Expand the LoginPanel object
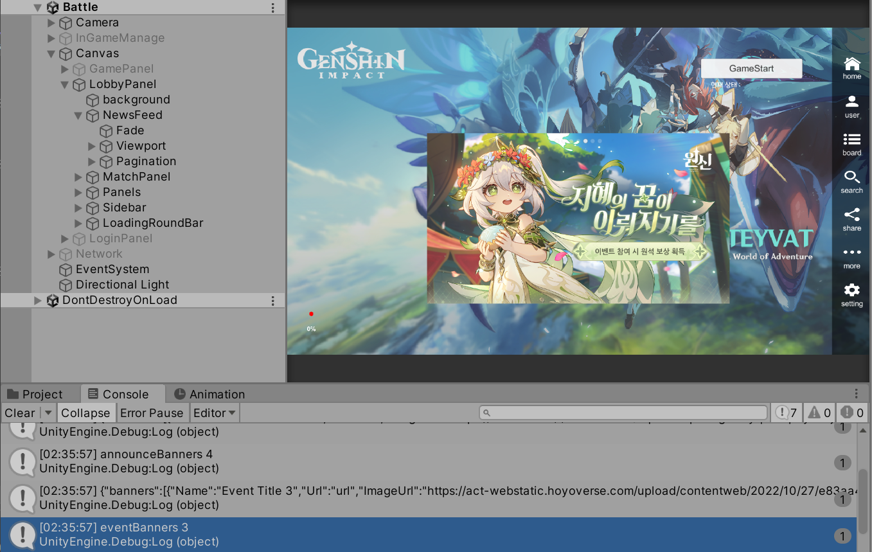872x552 pixels. [x=64, y=238]
